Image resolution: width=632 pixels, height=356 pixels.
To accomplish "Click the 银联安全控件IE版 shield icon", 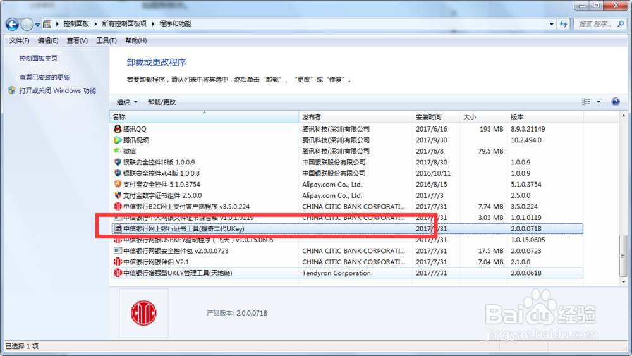I will tap(118, 162).
